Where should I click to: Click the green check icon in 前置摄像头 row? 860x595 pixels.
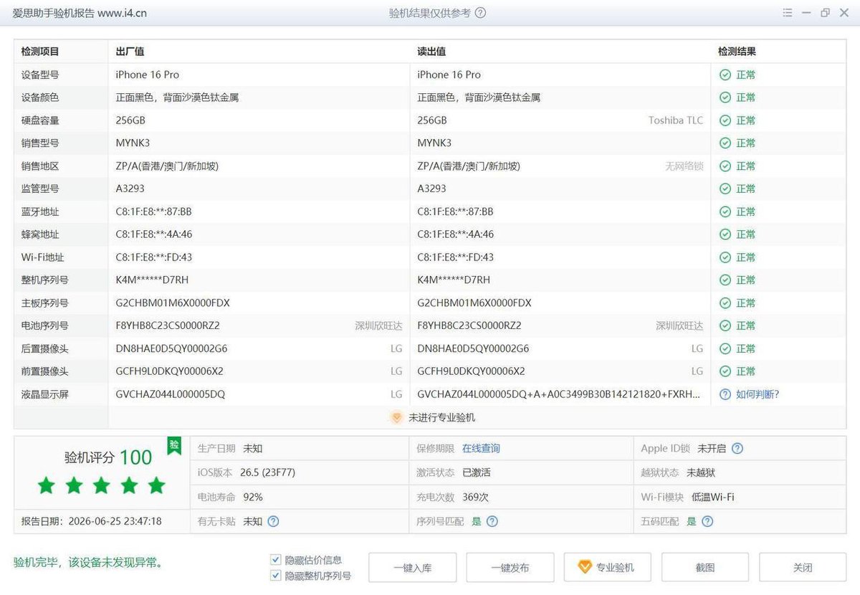click(725, 371)
